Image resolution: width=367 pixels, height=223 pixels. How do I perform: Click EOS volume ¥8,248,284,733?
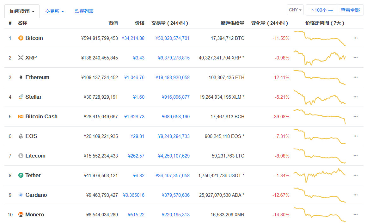[x=174, y=136]
